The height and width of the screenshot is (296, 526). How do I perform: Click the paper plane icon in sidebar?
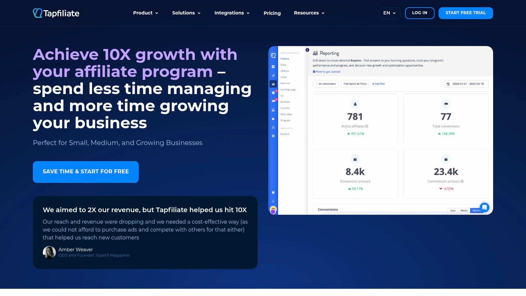[x=273, y=75]
